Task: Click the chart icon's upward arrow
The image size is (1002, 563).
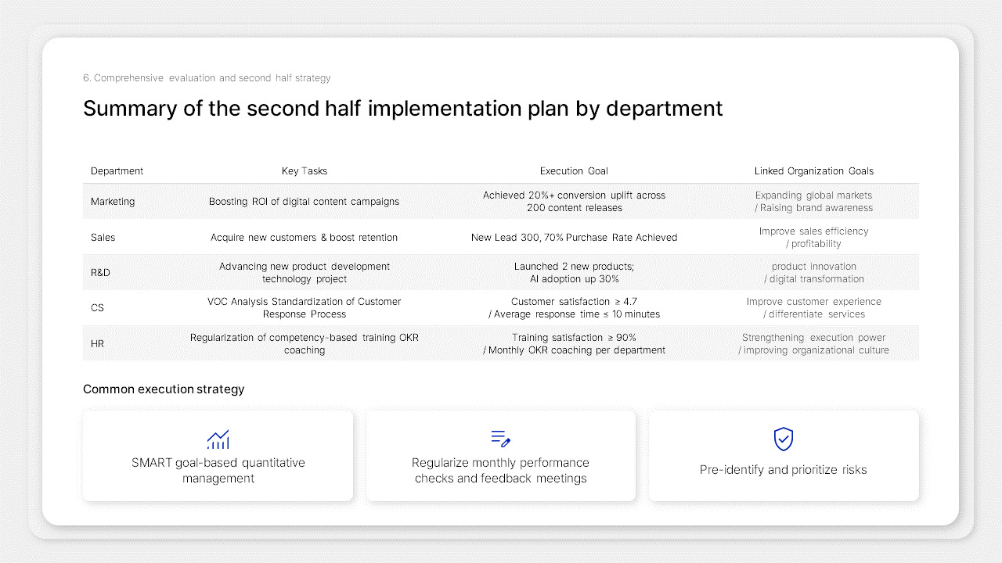Action: 227,431
